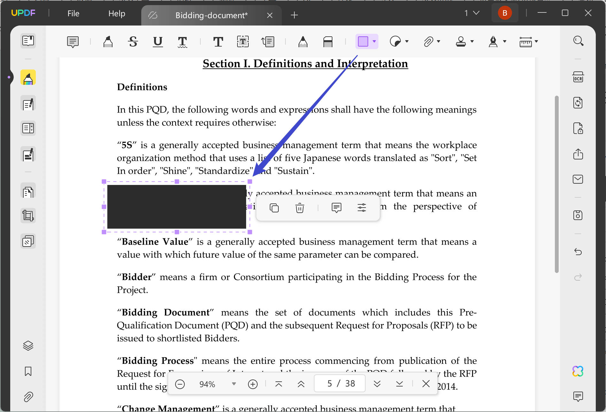Undo the last action
The width and height of the screenshot is (606, 412).
click(x=578, y=252)
